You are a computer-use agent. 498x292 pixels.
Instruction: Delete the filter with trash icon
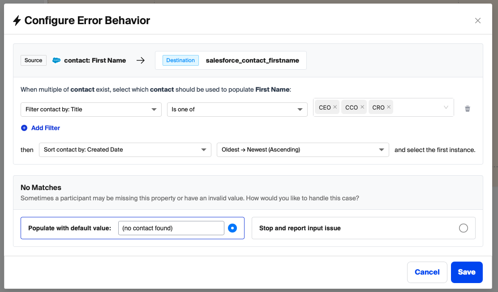pyautogui.click(x=468, y=109)
